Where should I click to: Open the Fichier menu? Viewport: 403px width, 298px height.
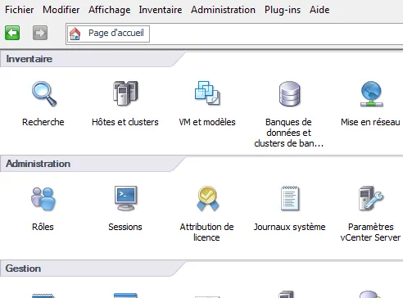pyautogui.click(x=20, y=10)
